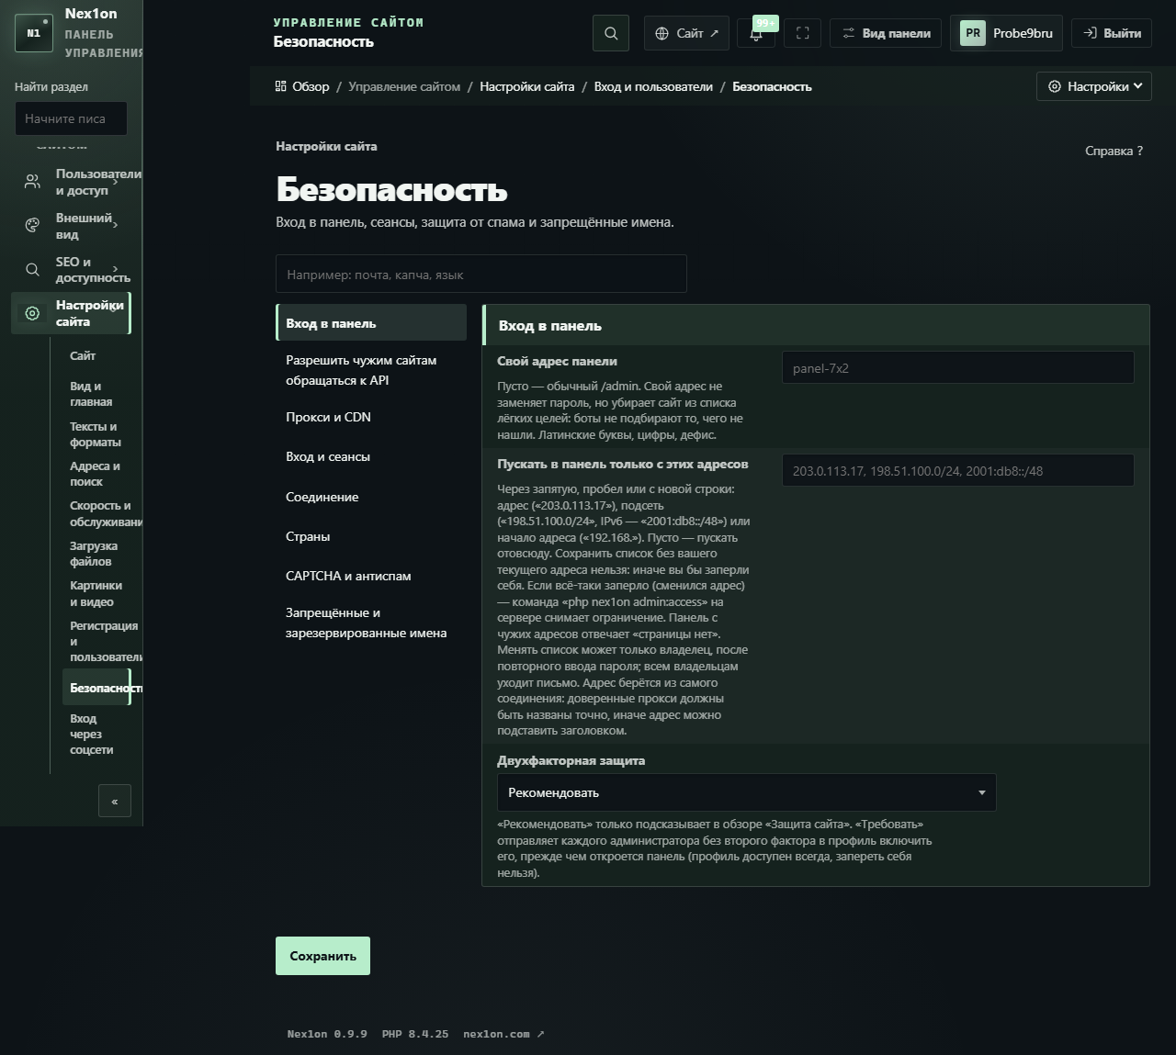
Task: Focus the allowed IP addresses input field
Action: point(957,470)
